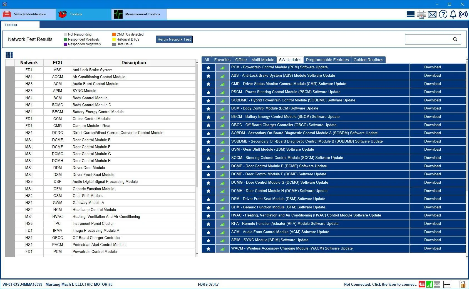Viewport: 469px width, 289px height.
Task: Select the Anti-Lock Brake System row
Action: click(x=100, y=70)
